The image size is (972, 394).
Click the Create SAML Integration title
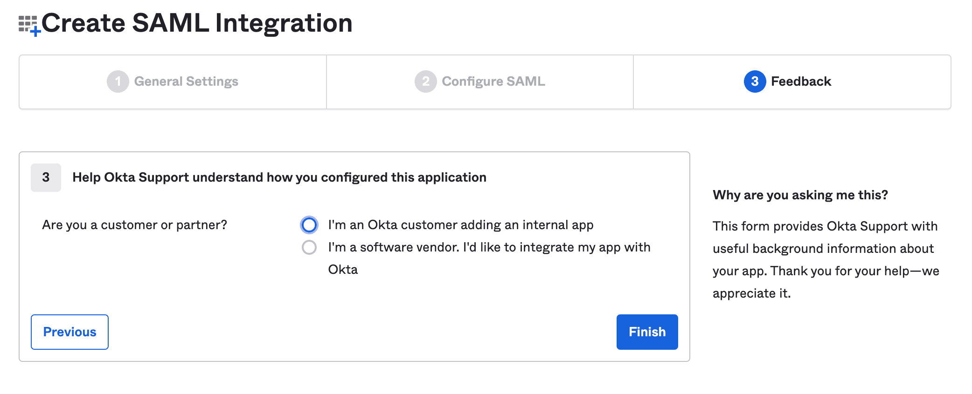197,23
